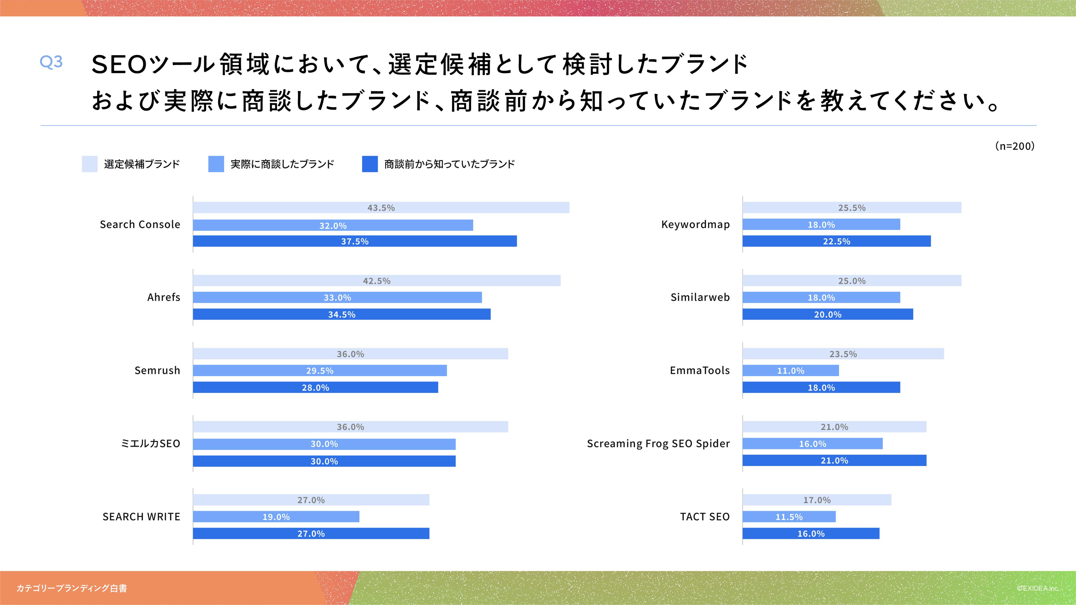Viewport: 1076px width, 605px height.
Task: Click the Ahrefs brand label
Action: (x=164, y=297)
